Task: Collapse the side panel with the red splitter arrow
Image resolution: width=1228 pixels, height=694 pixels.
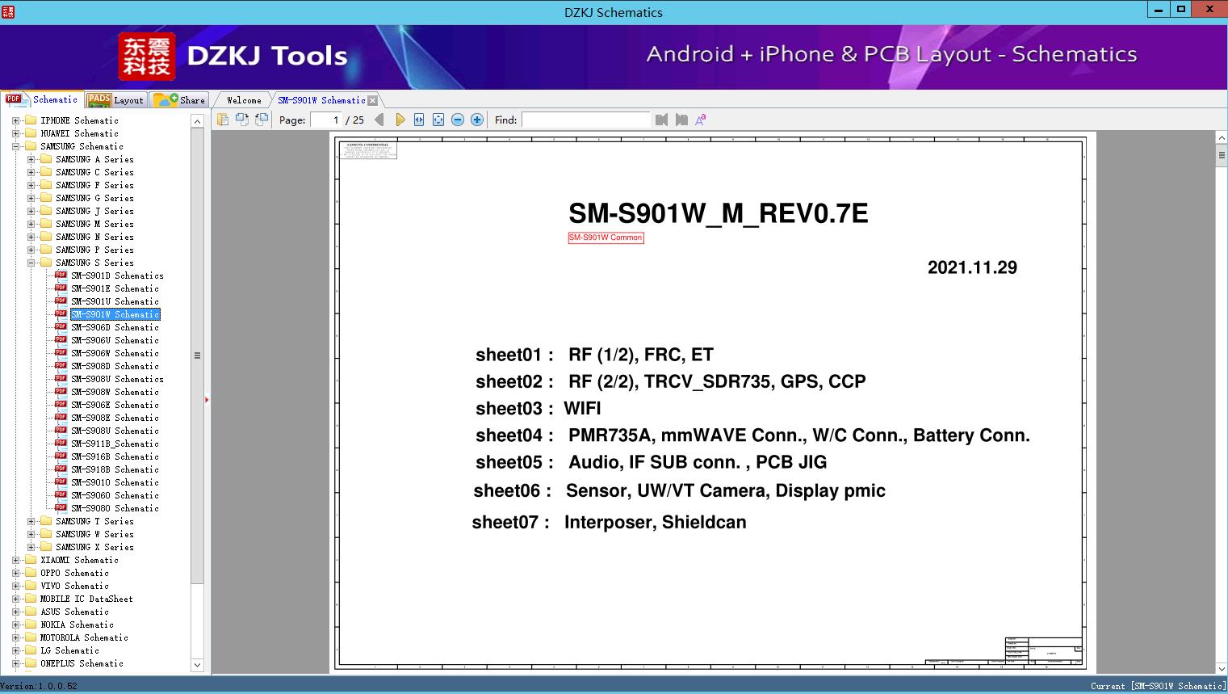Action: 207,399
